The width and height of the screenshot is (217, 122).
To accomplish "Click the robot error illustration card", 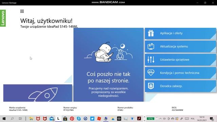I will (x=108, y=65).
